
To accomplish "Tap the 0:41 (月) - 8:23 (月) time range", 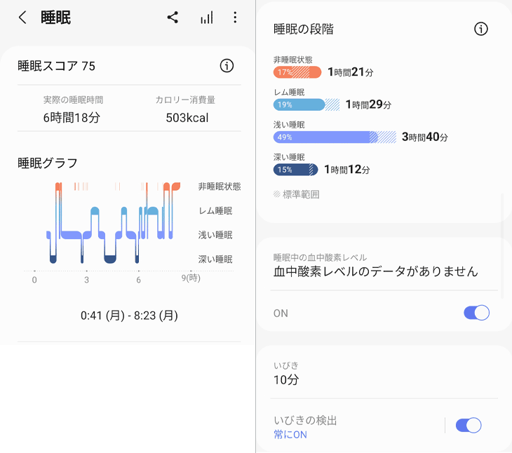I will (129, 316).
